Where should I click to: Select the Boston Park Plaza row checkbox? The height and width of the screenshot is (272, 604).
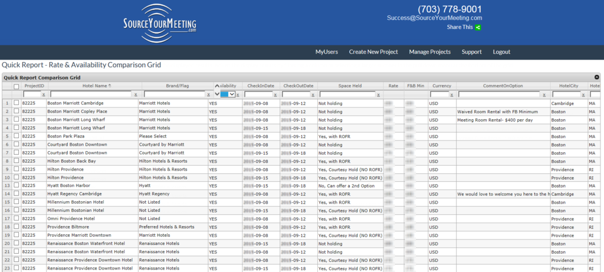(x=17, y=136)
